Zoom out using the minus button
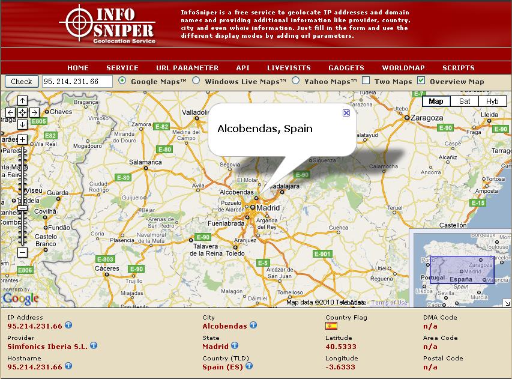 [22, 252]
